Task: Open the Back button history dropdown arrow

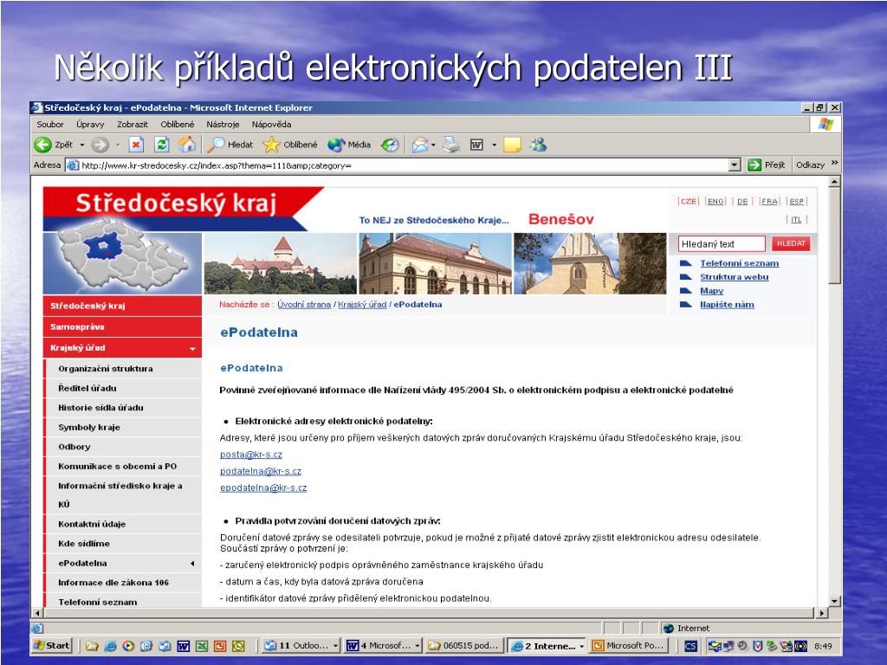Action: [82, 145]
